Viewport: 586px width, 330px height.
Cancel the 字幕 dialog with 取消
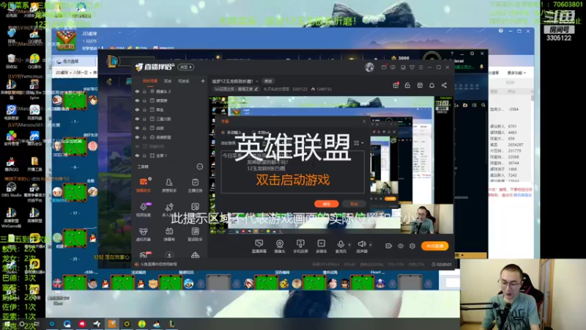click(354, 204)
